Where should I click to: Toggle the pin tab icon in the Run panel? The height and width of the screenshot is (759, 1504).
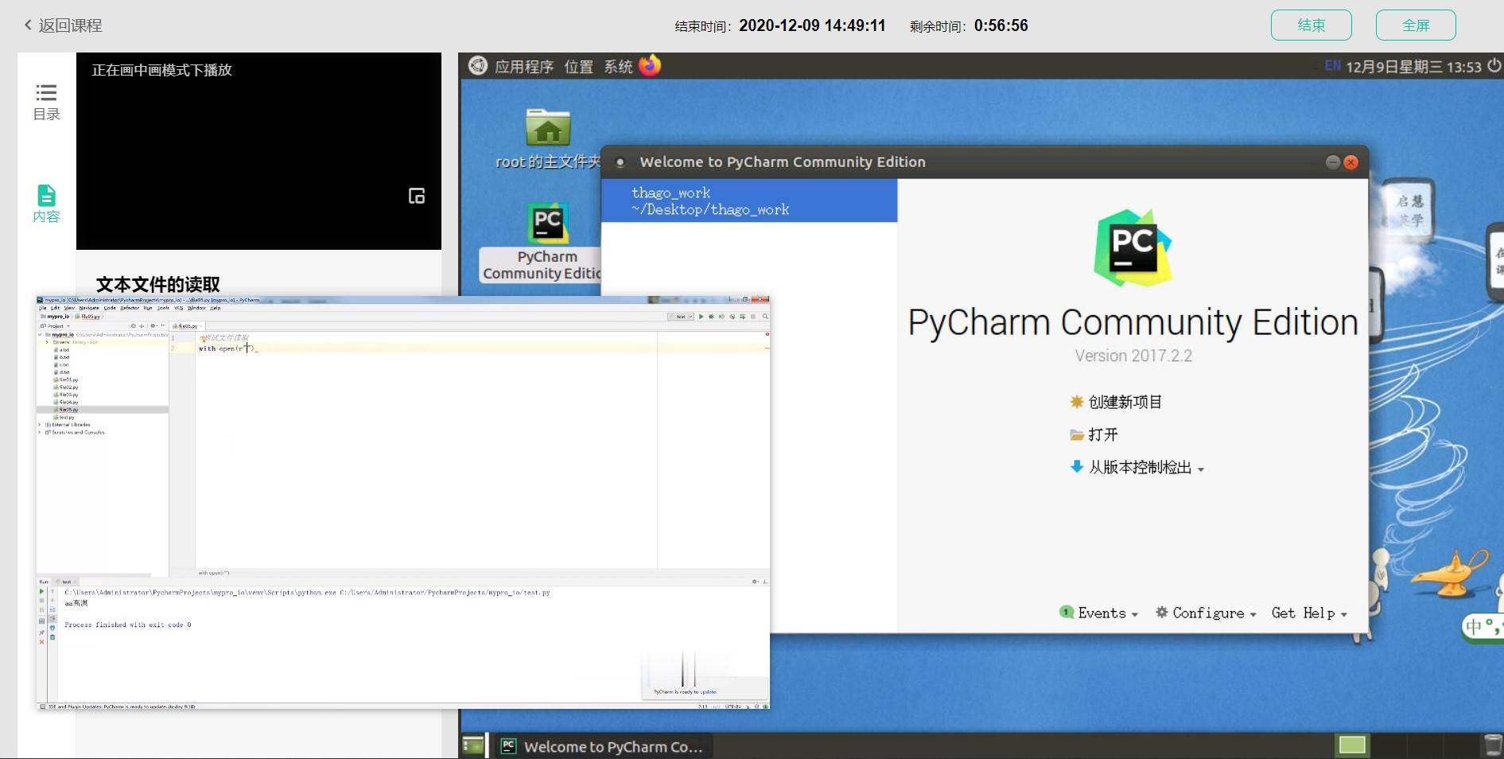(x=41, y=632)
